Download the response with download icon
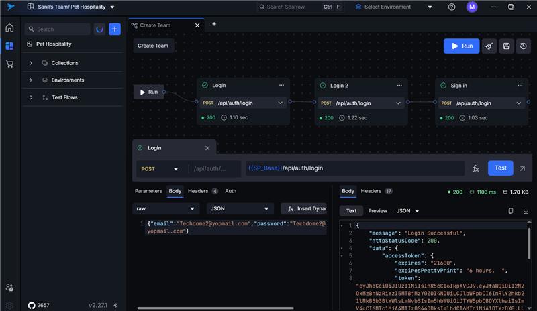The width and height of the screenshot is (537, 311). (x=526, y=211)
